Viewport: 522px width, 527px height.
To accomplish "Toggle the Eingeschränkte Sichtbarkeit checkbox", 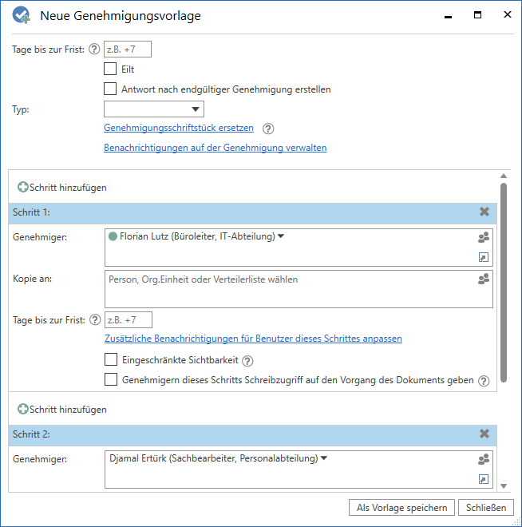I will (x=110, y=360).
